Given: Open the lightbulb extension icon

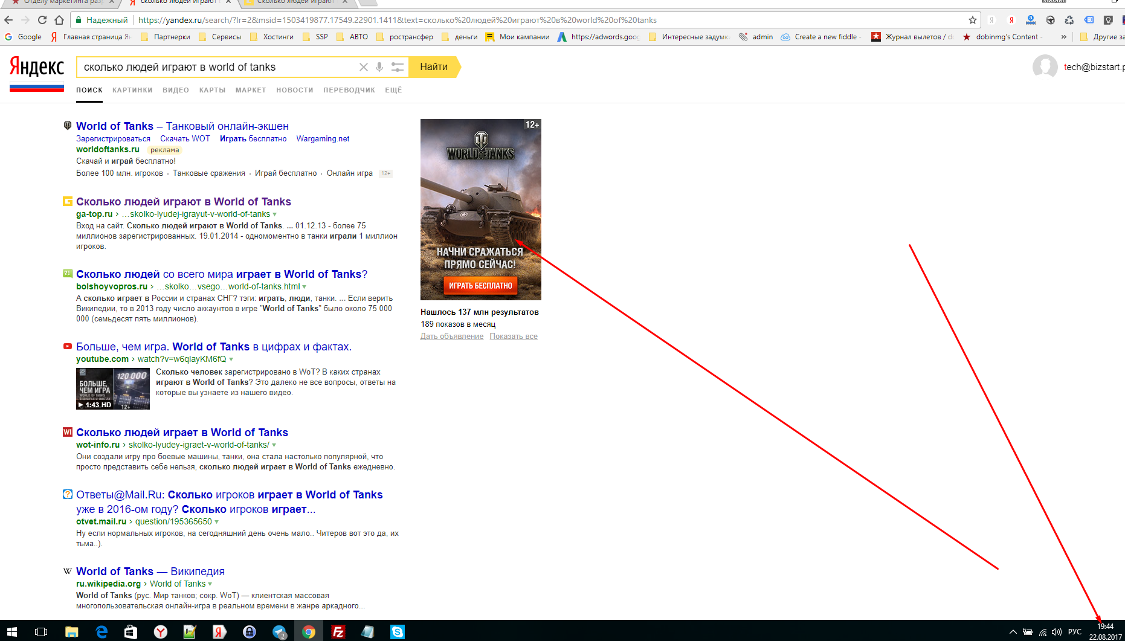Looking at the screenshot, I should [1108, 20].
